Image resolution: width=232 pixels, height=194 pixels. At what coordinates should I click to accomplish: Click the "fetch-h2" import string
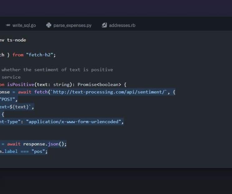tap(40, 55)
